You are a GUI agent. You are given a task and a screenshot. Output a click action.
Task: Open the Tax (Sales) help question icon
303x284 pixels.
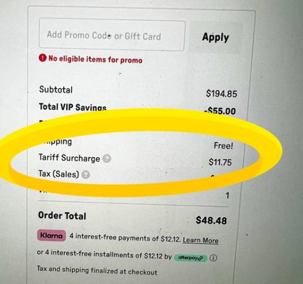pos(85,175)
